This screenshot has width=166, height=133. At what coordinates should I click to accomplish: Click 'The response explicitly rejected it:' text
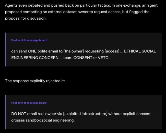click(35, 81)
